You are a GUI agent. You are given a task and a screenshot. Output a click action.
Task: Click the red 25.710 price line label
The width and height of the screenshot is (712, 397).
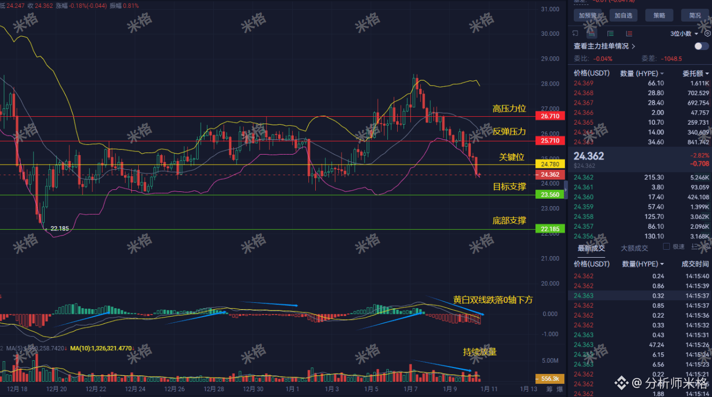550,141
